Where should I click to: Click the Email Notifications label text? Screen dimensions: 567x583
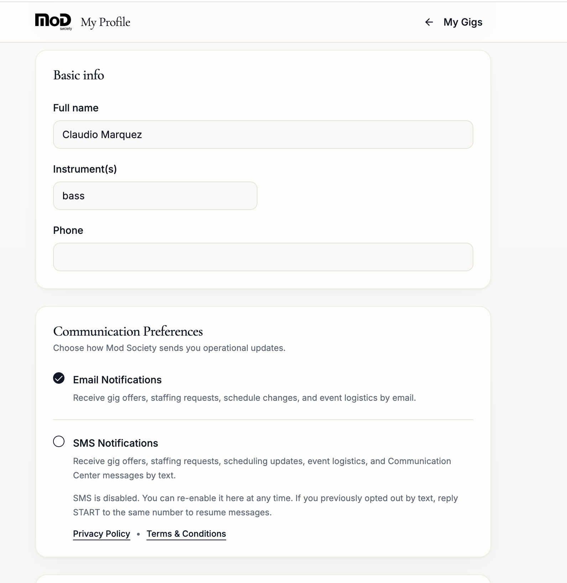point(117,380)
